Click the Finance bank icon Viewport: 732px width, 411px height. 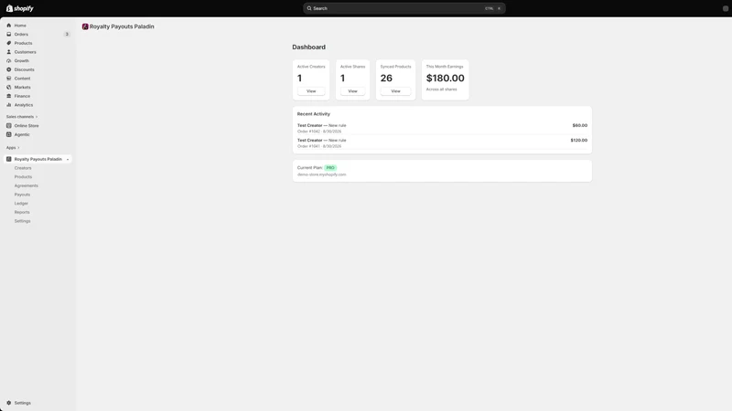[9, 97]
